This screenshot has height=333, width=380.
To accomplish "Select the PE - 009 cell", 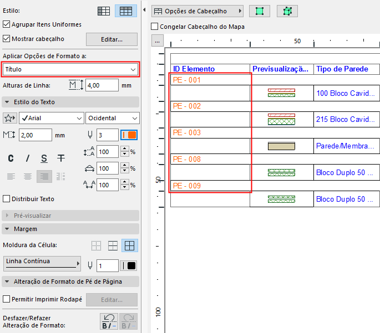I will (210, 186).
